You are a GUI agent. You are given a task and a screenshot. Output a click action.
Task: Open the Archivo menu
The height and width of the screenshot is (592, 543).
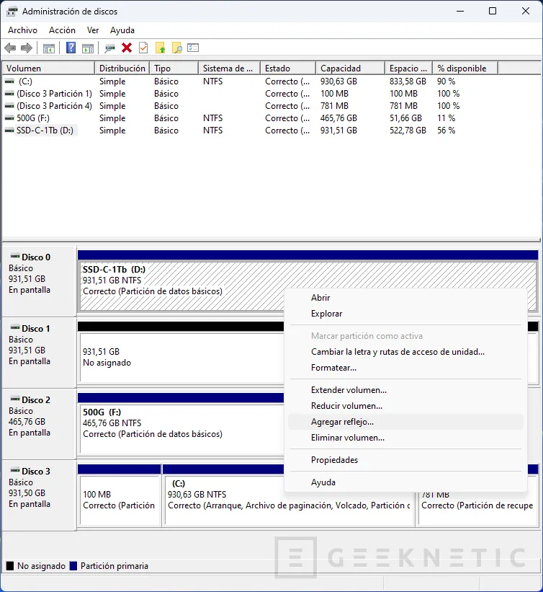22,30
